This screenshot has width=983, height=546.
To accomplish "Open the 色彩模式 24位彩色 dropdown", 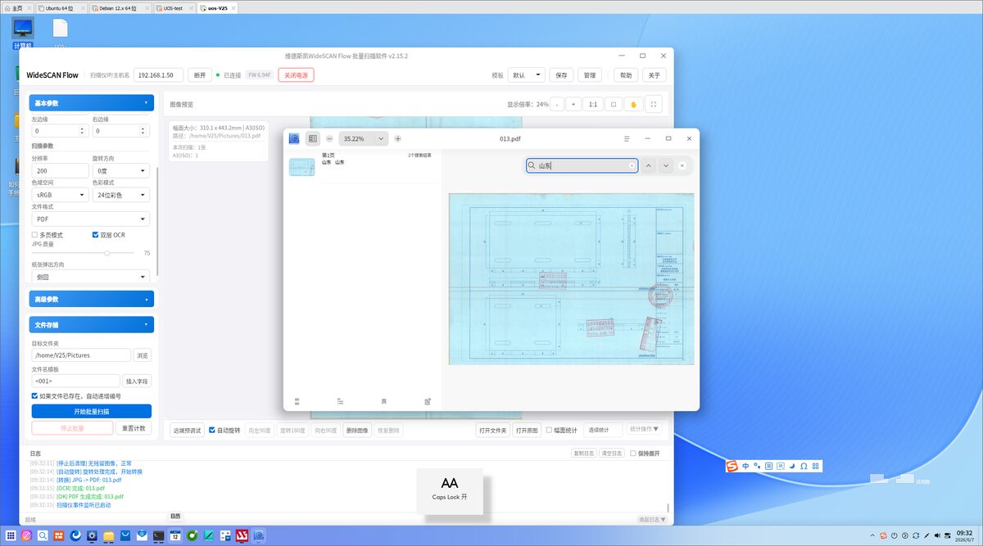I will pos(120,195).
